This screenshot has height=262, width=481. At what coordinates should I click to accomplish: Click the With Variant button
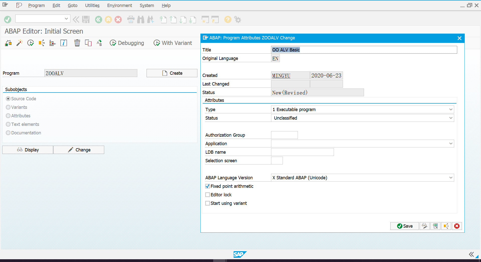173,43
